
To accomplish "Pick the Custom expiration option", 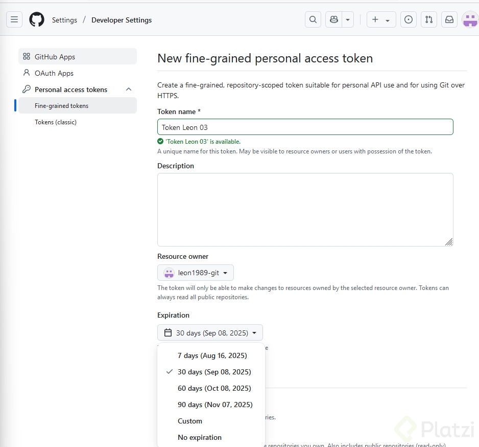I will coord(190,421).
